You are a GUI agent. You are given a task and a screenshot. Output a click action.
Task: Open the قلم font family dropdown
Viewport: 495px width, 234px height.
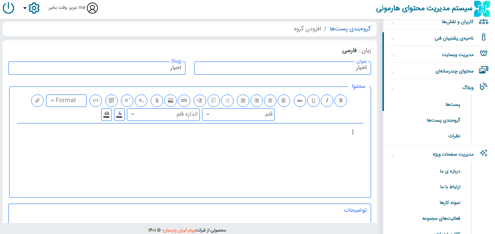(238, 114)
